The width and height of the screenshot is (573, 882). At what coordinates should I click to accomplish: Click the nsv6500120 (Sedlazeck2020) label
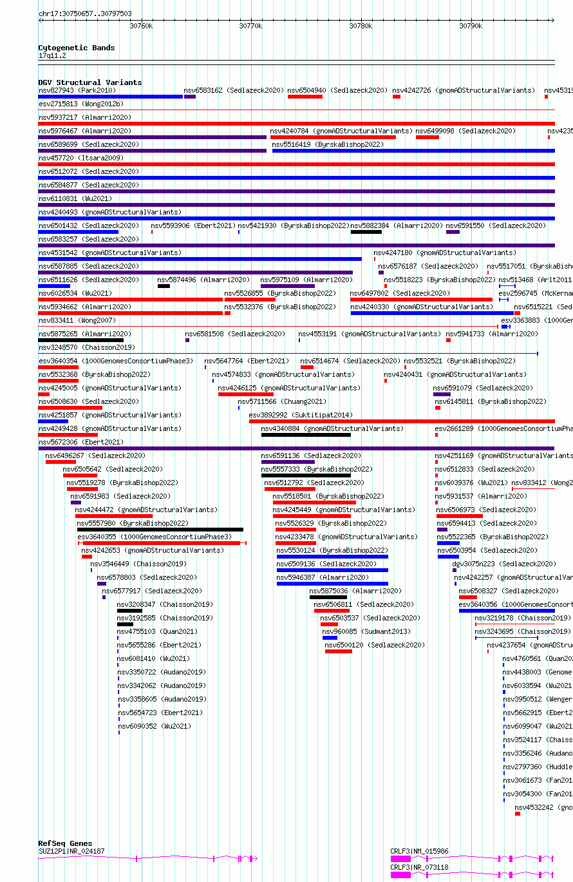[375, 645]
